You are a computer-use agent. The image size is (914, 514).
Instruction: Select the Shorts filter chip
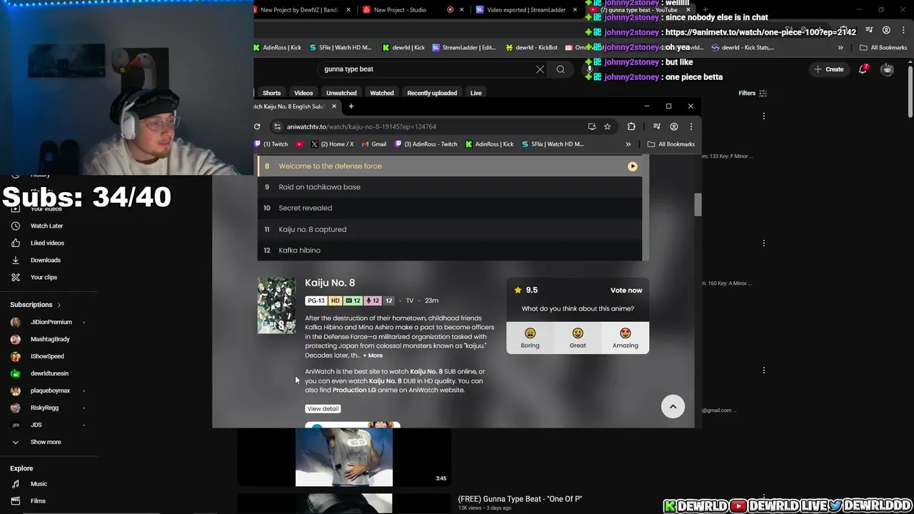(271, 93)
